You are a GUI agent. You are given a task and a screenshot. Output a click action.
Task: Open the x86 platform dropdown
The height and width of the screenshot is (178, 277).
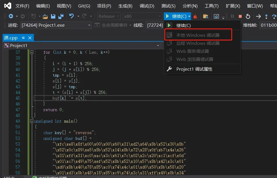coord(143,16)
